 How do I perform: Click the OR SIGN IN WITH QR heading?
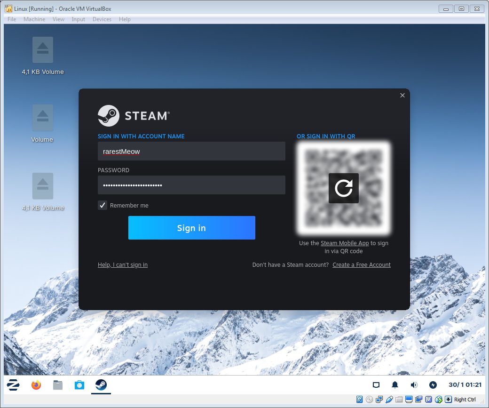pos(326,136)
